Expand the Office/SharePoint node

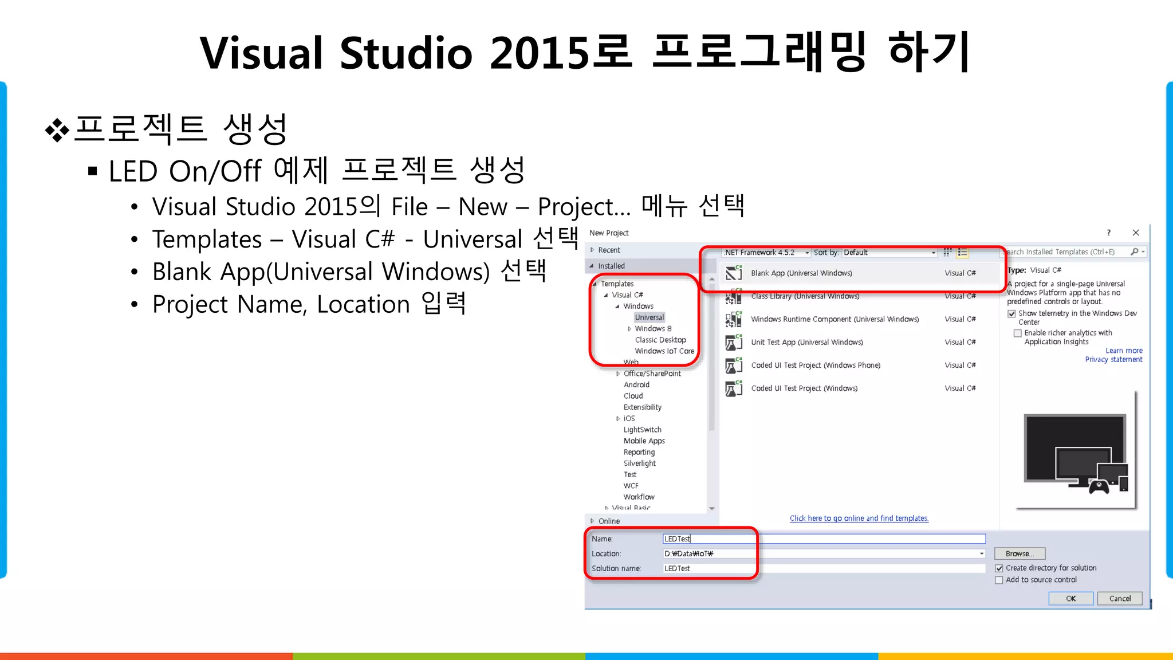click(617, 374)
